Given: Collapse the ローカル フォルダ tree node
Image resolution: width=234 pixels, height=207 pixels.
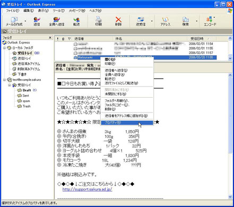Looking at the screenshot, I should pyautogui.click(x=4, y=48).
